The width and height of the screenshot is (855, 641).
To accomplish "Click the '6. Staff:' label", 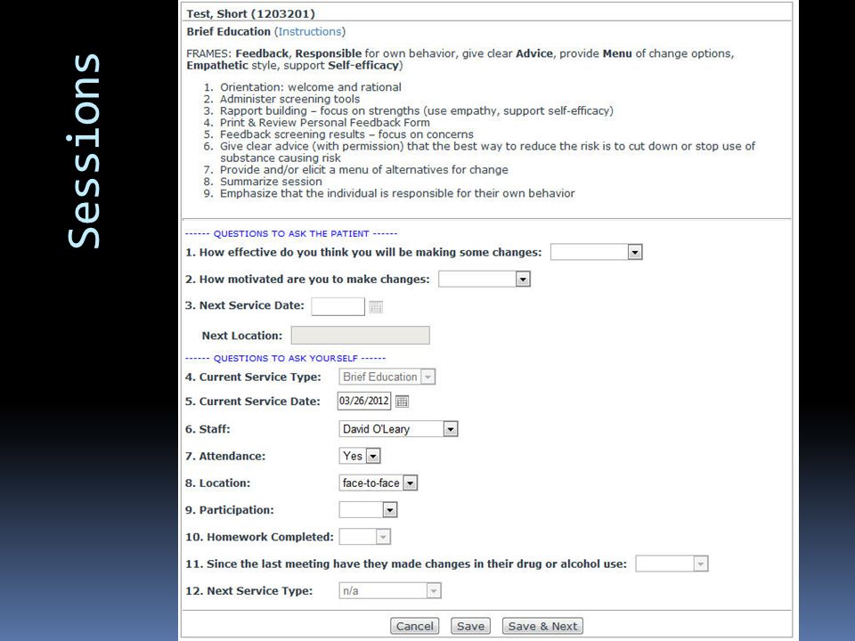I will pyautogui.click(x=208, y=429).
